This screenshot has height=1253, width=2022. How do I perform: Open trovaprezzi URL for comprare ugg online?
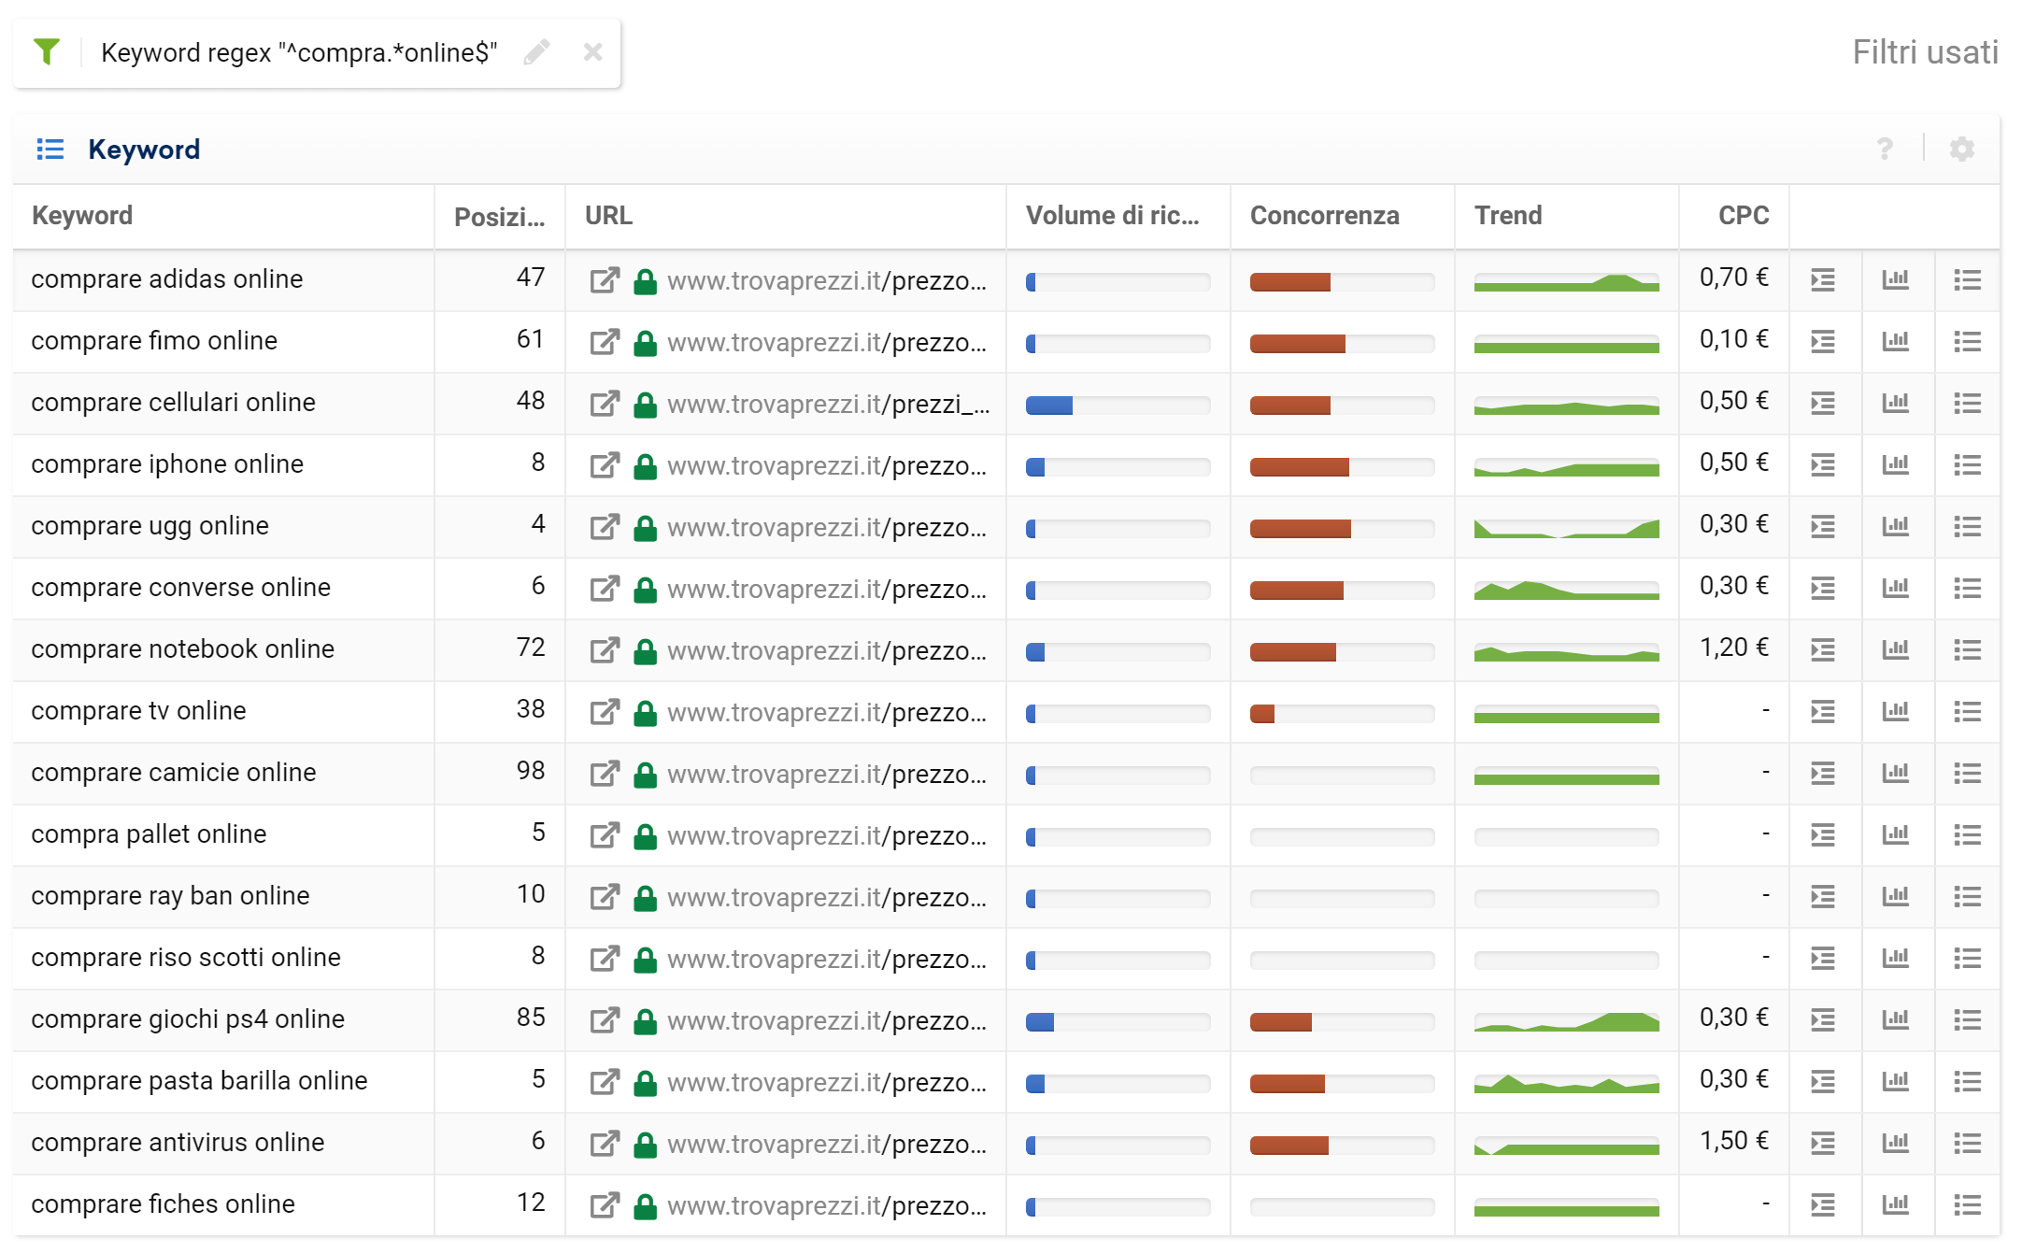827,527
